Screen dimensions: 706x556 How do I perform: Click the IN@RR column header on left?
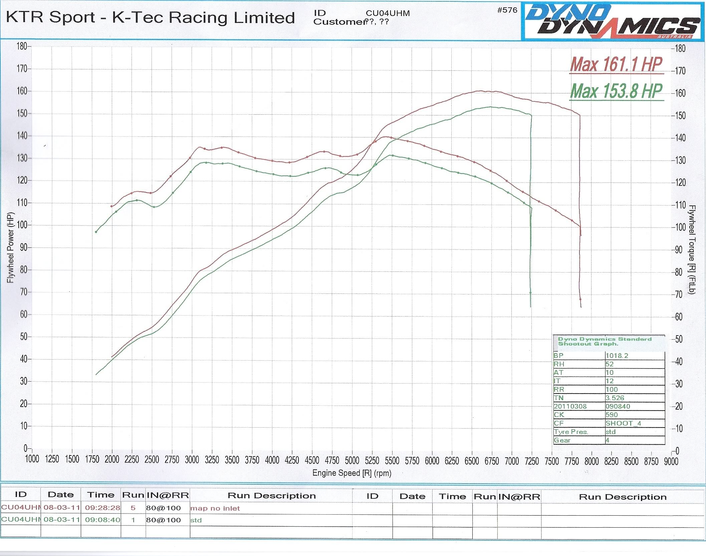point(168,495)
